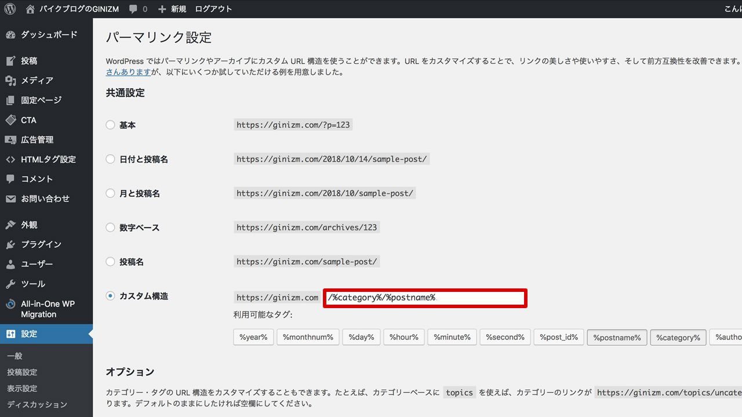742x417 pixels.
Task: Click the 固定ページ pages icon
Action: point(10,100)
